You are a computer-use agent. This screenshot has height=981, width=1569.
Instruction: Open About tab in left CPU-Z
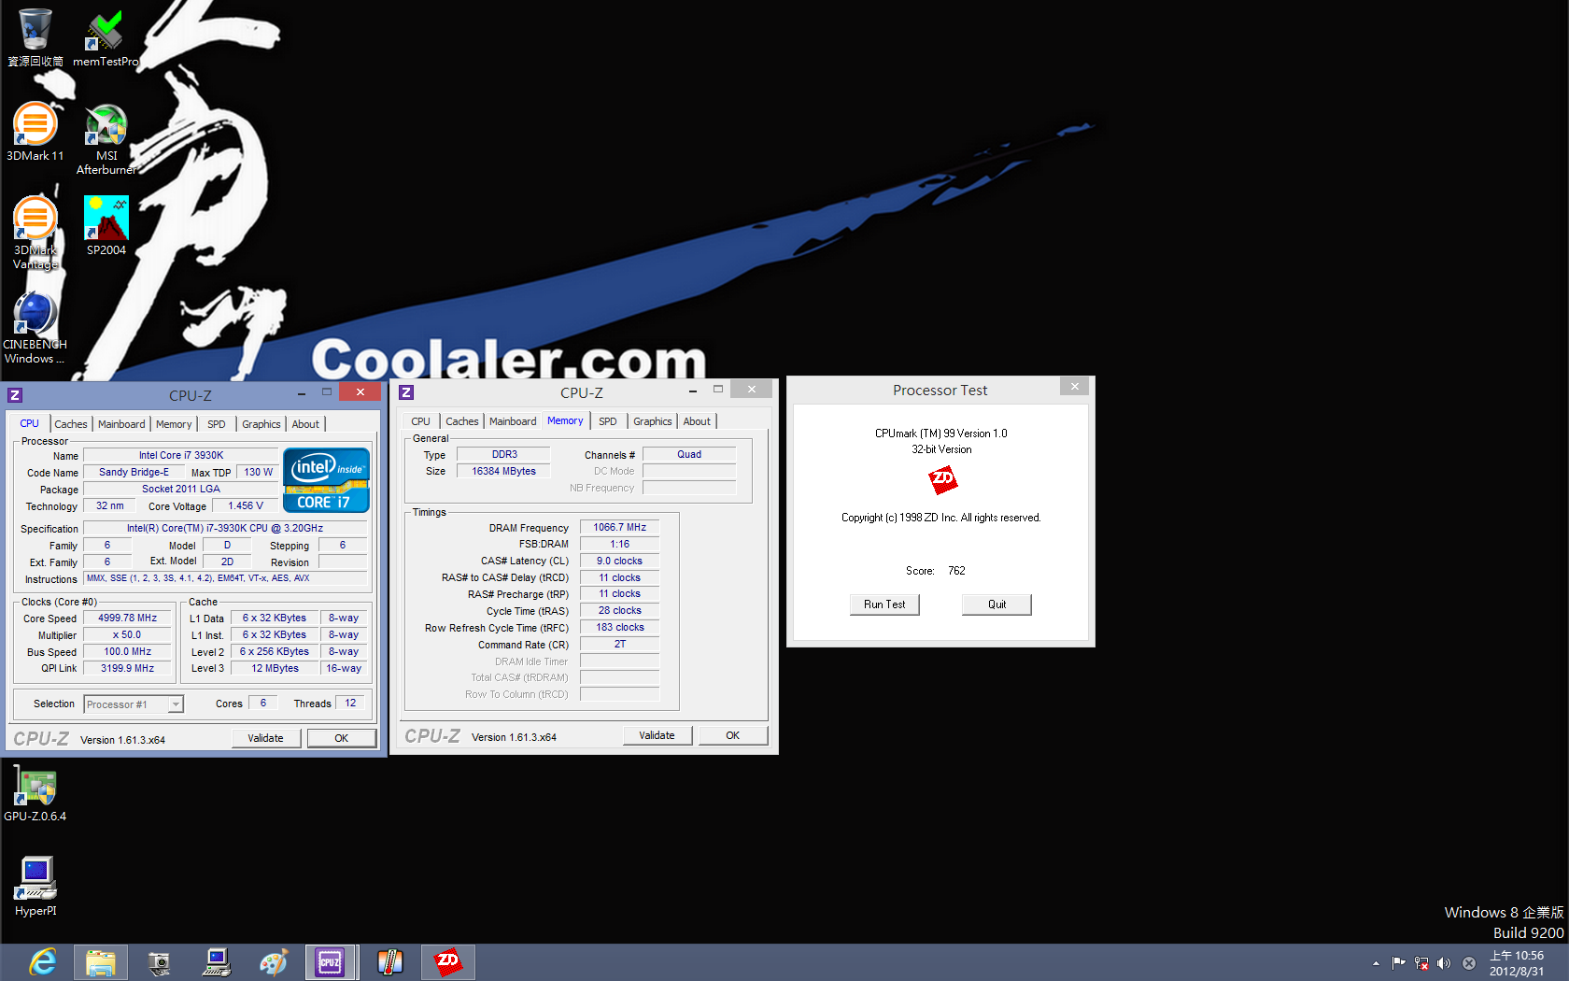click(x=305, y=424)
